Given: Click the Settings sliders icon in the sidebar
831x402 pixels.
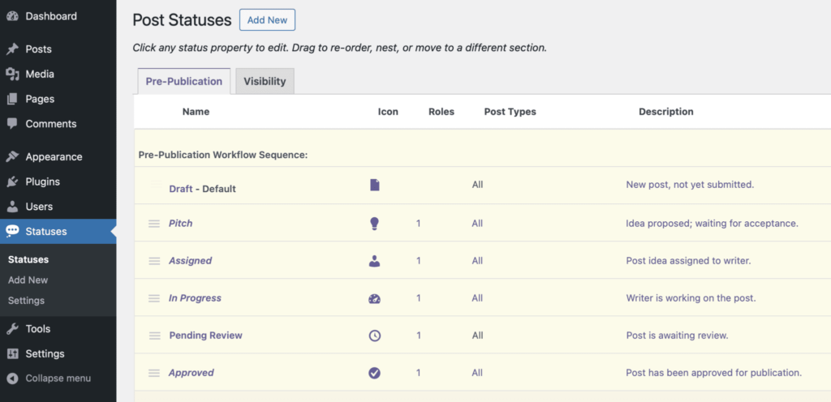Looking at the screenshot, I should click(x=12, y=353).
